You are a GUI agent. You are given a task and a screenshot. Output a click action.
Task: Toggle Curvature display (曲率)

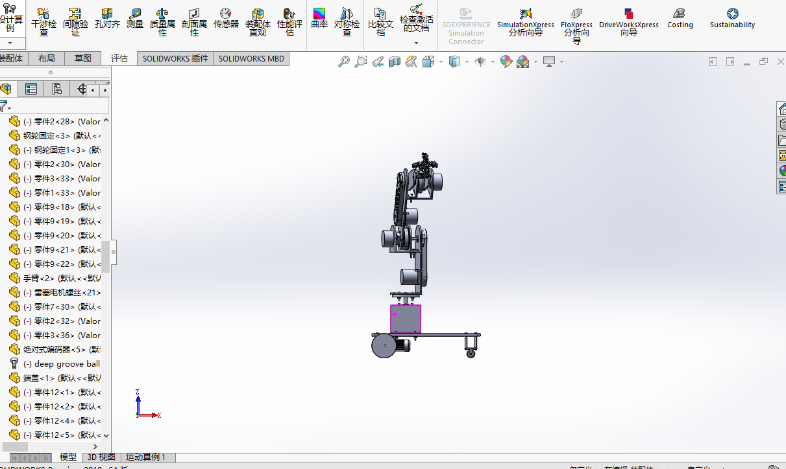[319, 18]
